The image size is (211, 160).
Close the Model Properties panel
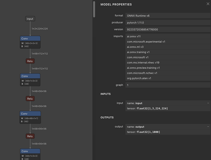208,4
